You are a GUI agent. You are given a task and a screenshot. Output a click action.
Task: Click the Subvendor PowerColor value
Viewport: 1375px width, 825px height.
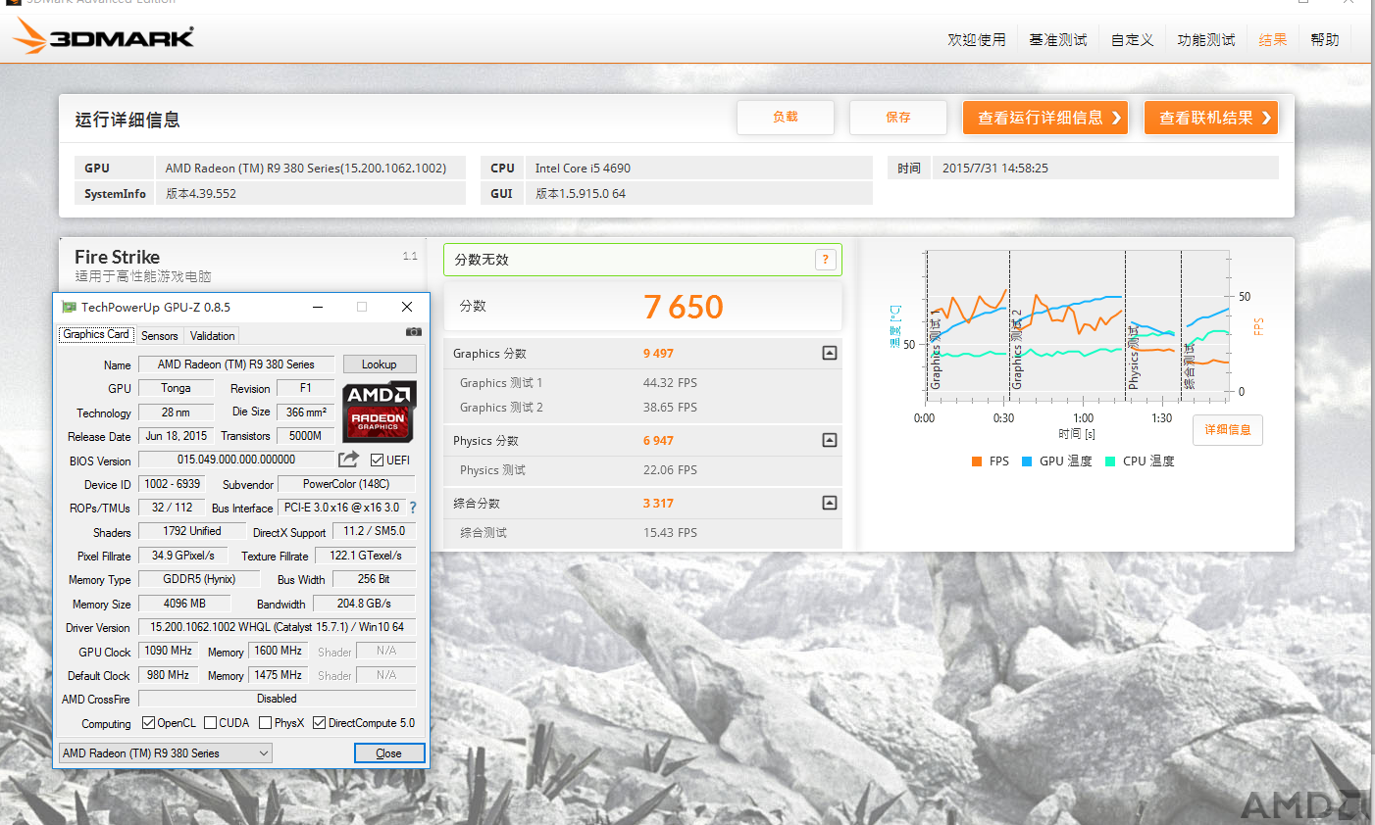346,483
